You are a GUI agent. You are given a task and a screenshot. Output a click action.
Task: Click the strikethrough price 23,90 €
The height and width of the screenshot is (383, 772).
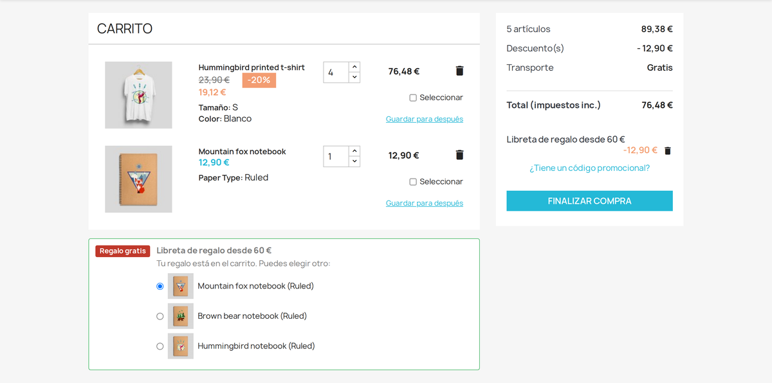point(214,80)
